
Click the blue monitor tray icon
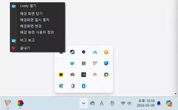click(x=106, y=63)
